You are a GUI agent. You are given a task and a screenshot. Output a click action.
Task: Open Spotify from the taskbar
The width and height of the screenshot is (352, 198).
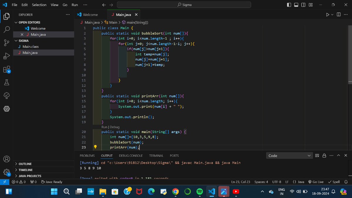coord(199,192)
